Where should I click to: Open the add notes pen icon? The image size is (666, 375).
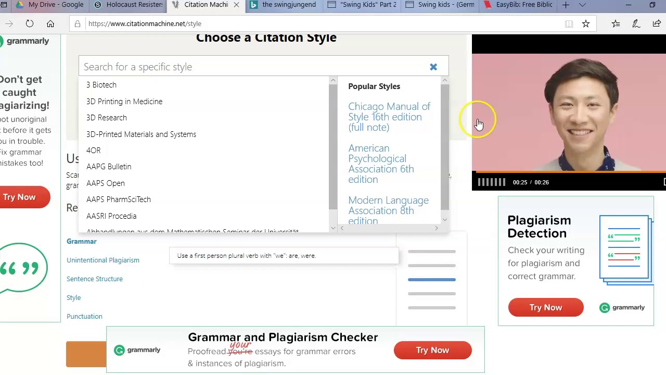pos(636,23)
